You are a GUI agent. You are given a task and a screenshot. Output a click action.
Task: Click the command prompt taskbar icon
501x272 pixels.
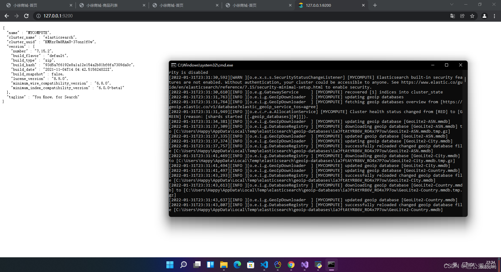[331, 265]
